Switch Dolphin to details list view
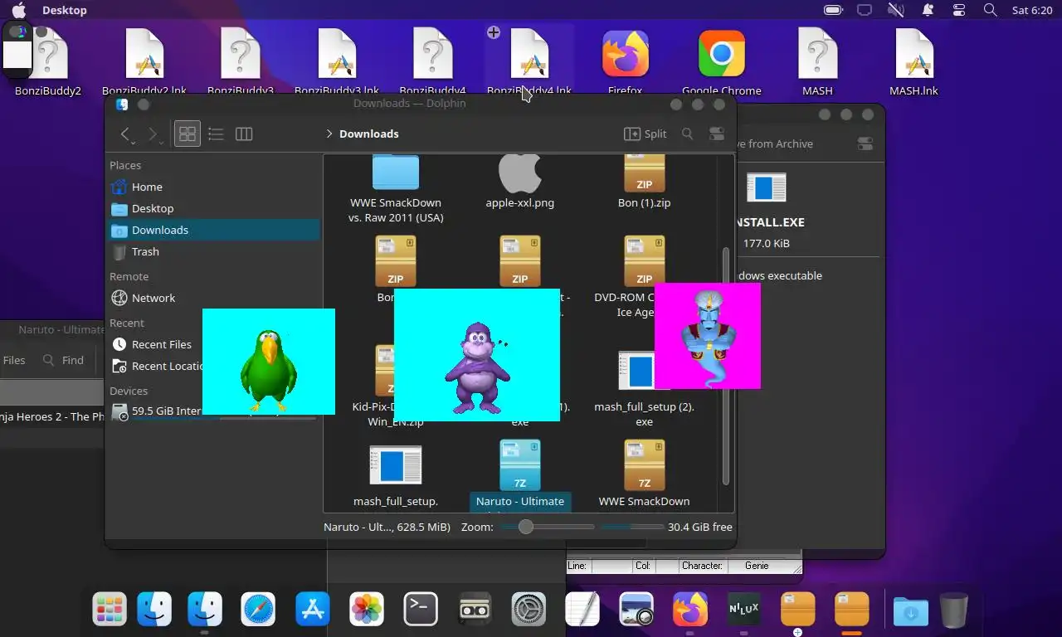This screenshot has height=637, width=1062. [x=216, y=134]
